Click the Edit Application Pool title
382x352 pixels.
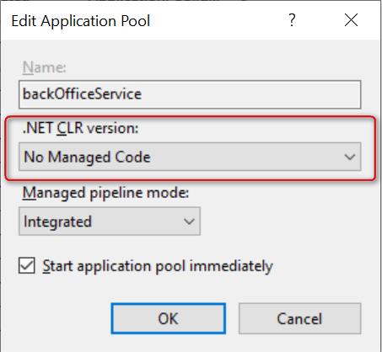click(81, 21)
